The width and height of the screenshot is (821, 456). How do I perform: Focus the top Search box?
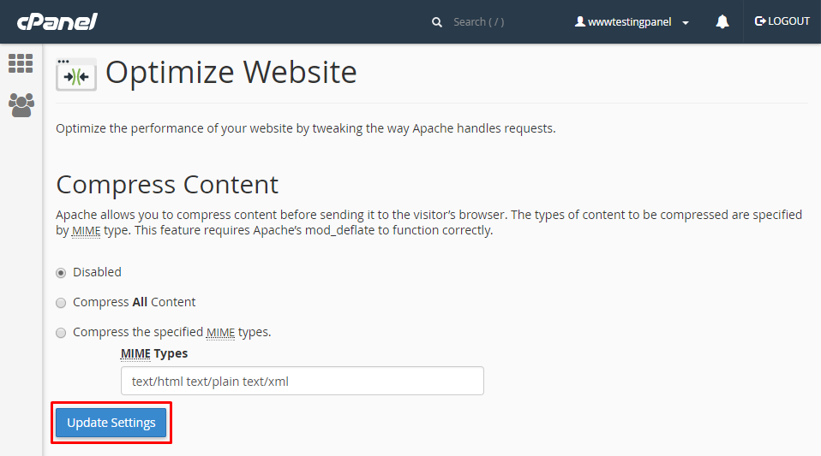497,22
